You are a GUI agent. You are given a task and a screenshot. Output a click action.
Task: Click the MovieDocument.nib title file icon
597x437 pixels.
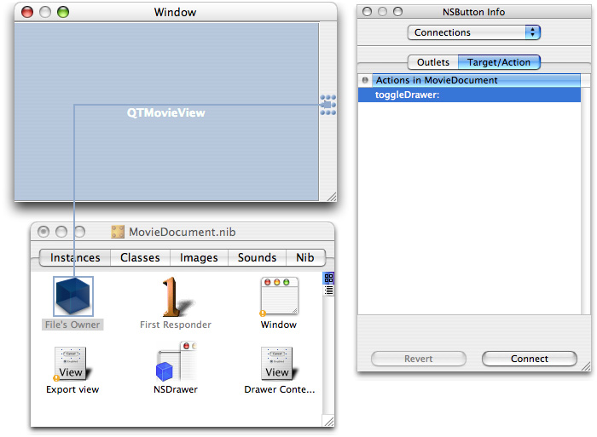click(118, 232)
